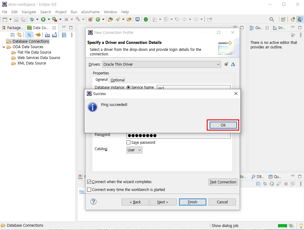Collapse all in Data Source Explorer

tap(12, 35)
